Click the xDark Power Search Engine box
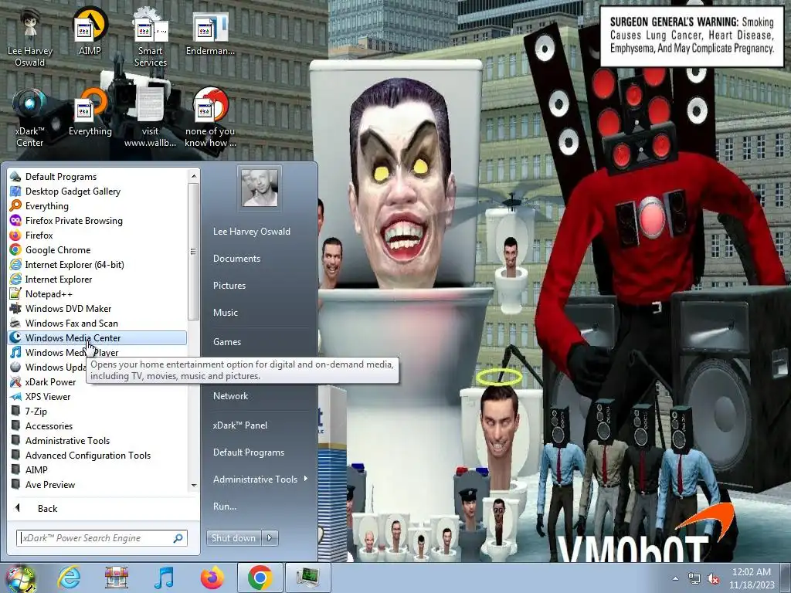Viewport: 791px width, 593px height. 96,538
